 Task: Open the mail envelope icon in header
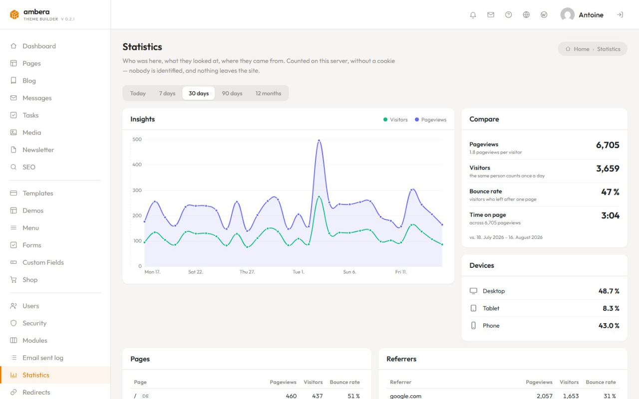pos(491,15)
